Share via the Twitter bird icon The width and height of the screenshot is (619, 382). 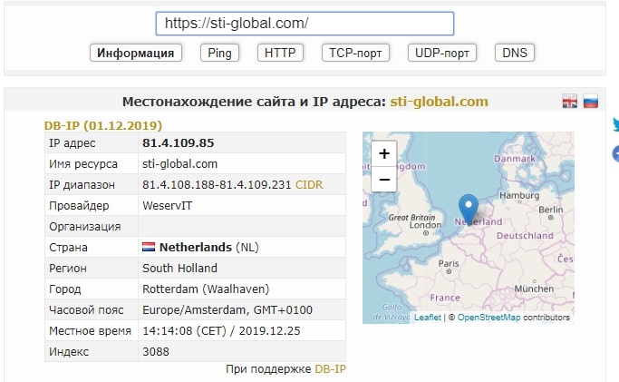pyautogui.click(x=616, y=124)
